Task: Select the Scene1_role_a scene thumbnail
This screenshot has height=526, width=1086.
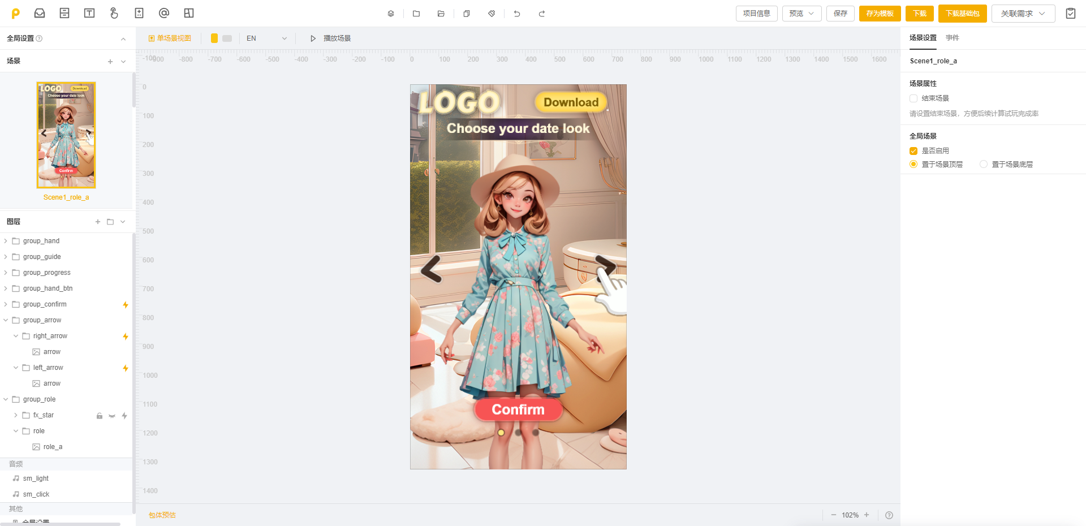Action: coord(66,135)
